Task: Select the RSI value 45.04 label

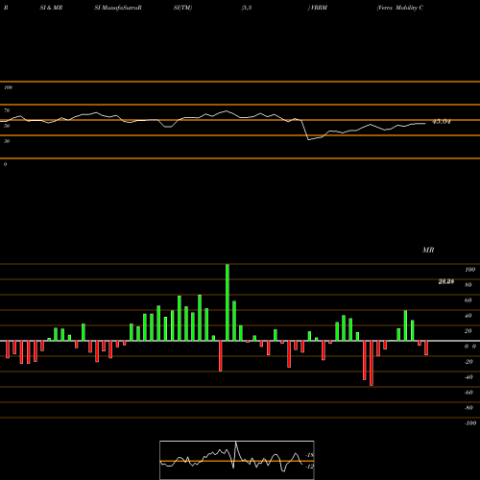Action: click(x=442, y=122)
